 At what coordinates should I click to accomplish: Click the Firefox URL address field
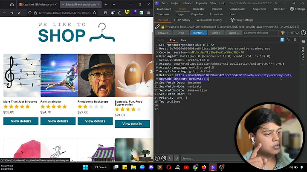coord(65,13)
